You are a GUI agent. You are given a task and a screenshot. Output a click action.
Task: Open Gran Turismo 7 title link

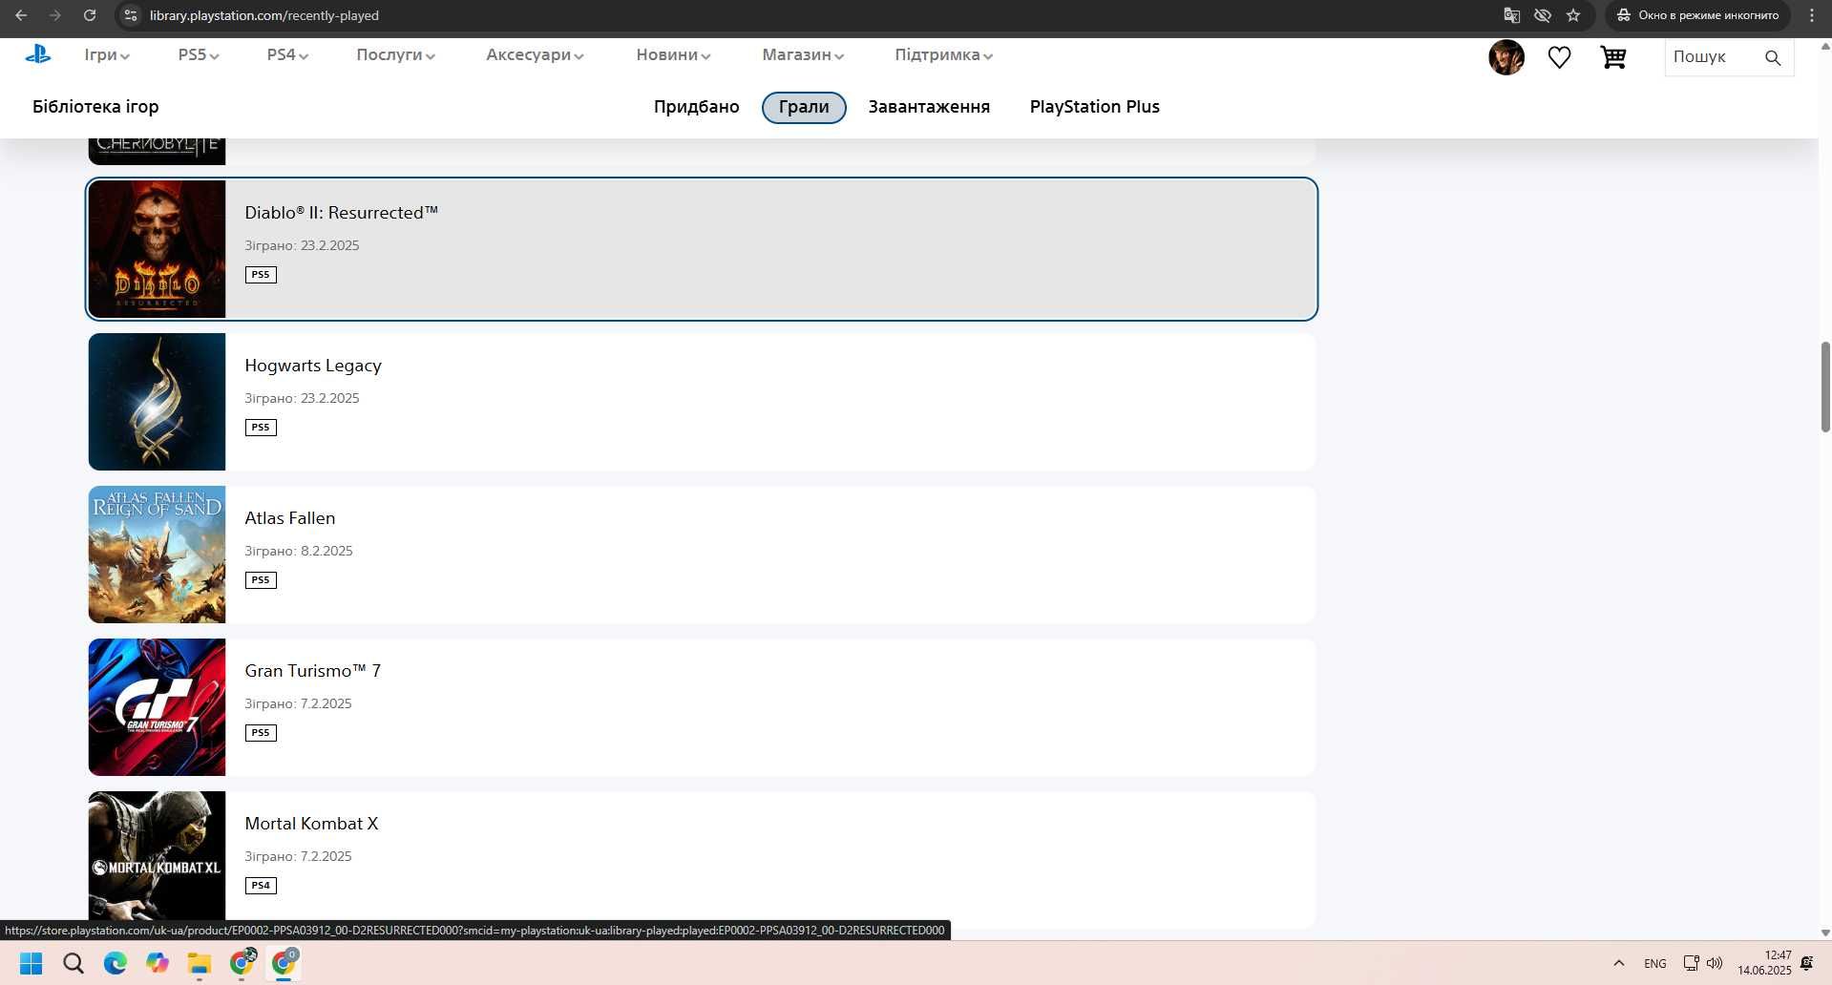[x=313, y=671]
